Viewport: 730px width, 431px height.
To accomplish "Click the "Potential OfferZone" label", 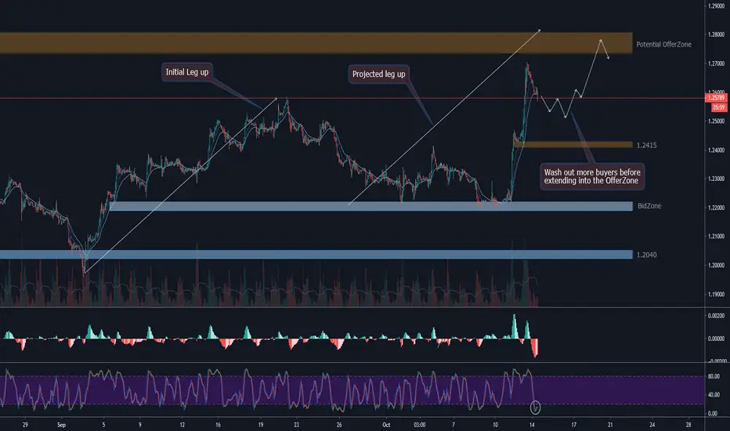I will 663,44.
